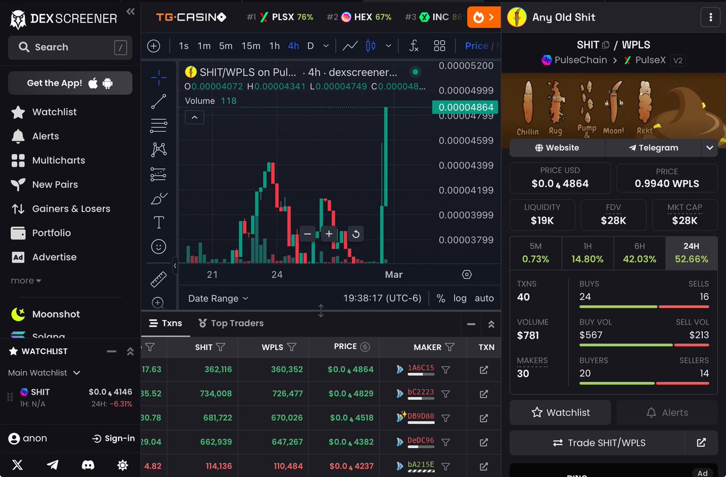726x477 pixels.
Task: Toggle auto scale on chart
Action: pos(484,298)
